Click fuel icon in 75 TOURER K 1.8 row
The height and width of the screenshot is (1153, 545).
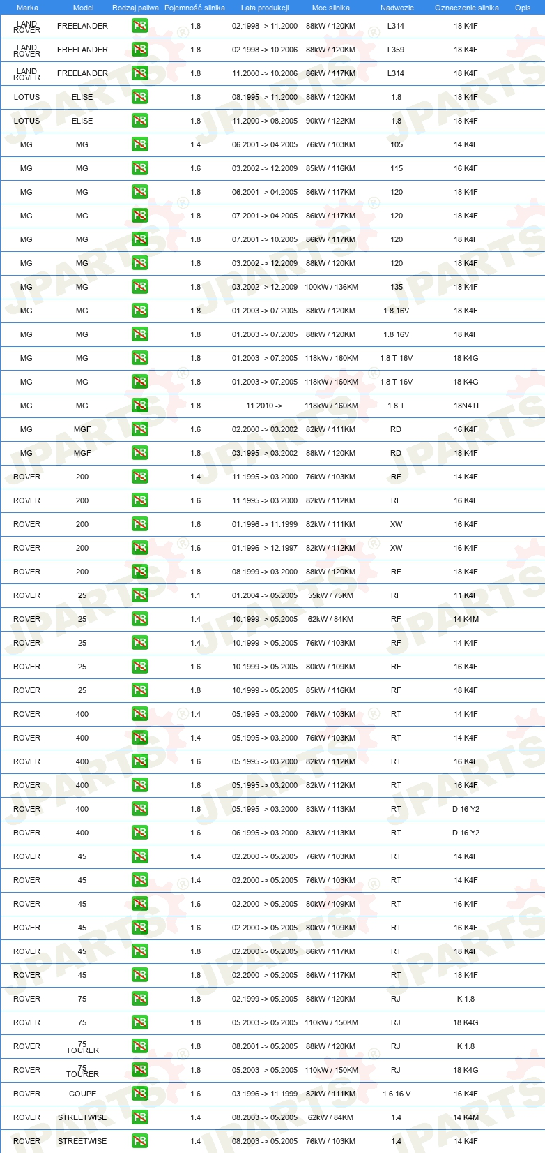pyautogui.click(x=140, y=1046)
